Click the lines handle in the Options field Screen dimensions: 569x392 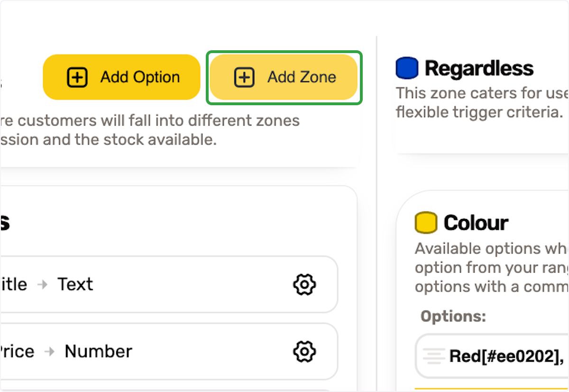click(433, 356)
